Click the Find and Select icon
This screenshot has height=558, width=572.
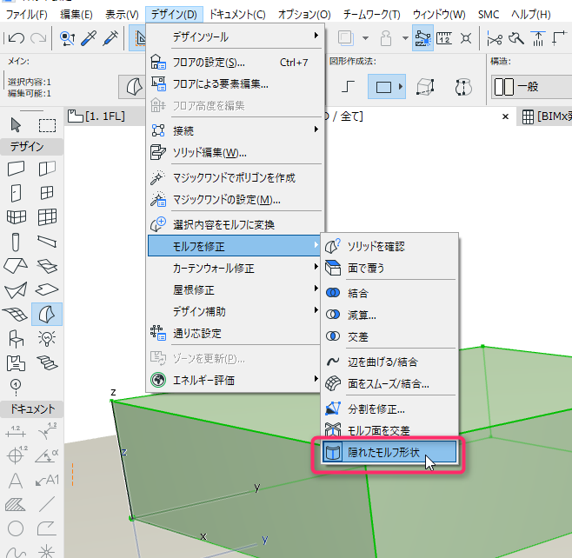point(67,38)
